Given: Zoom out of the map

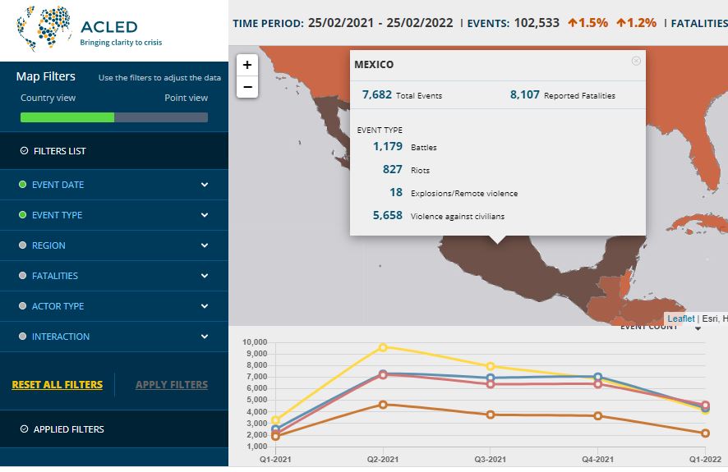Looking at the screenshot, I should 247,87.
